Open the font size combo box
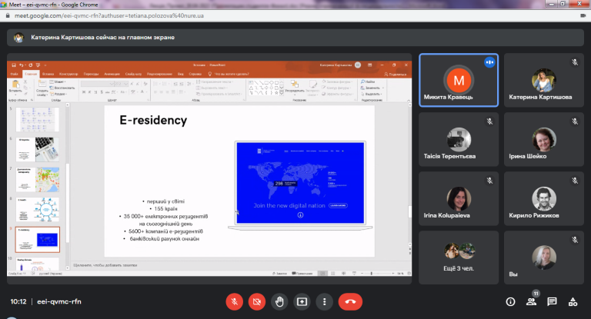 [x=121, y=84]
